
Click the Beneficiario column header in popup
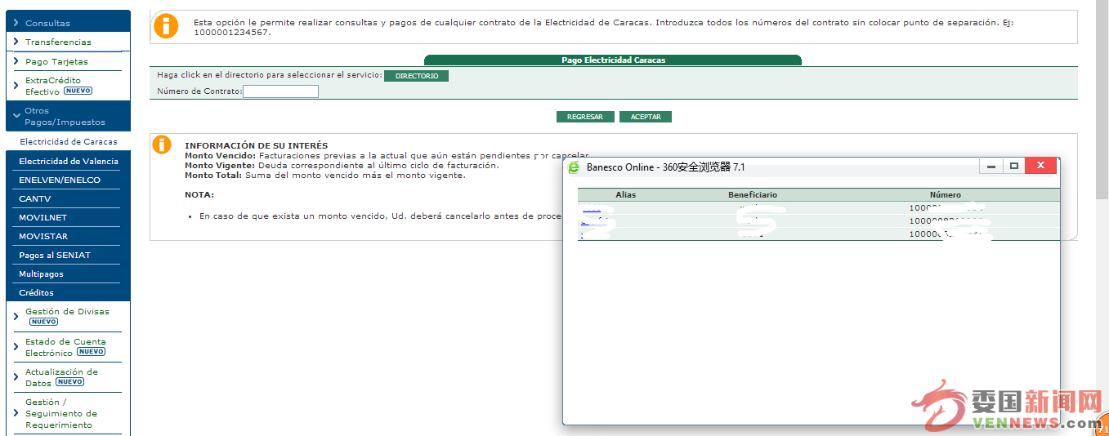[x=753, y=195]
